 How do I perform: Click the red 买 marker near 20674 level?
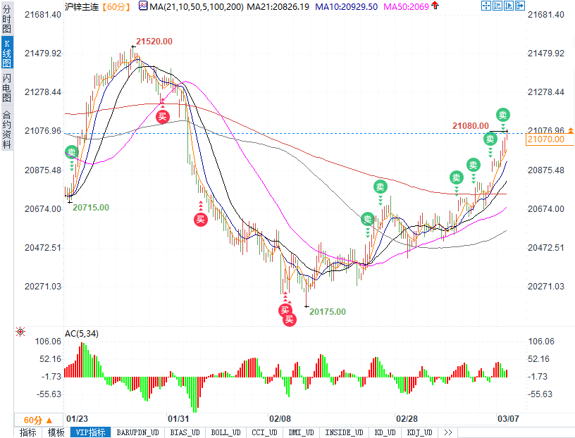point(201,219)
